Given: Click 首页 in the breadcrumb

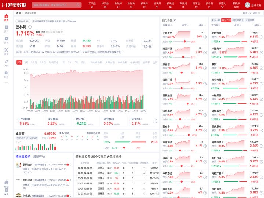Looking at the screenshot, I should coord(19,13).
